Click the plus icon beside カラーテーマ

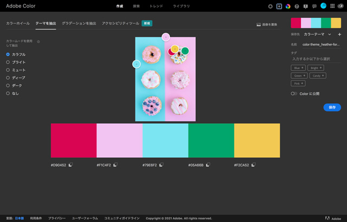point(339,35)
